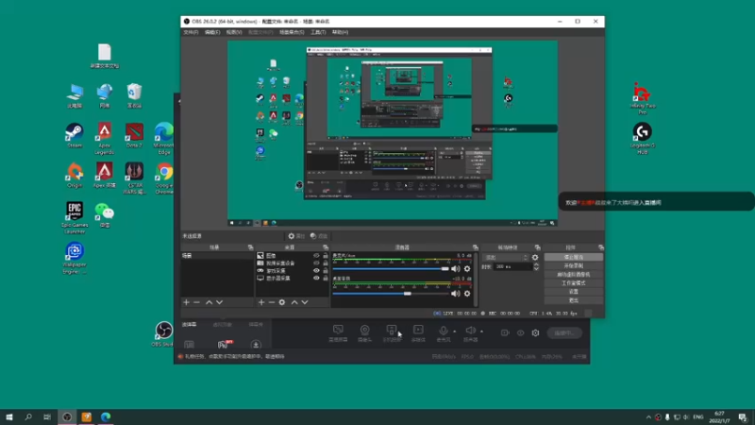Open the Steam desktop shortcut

(75, 135)
